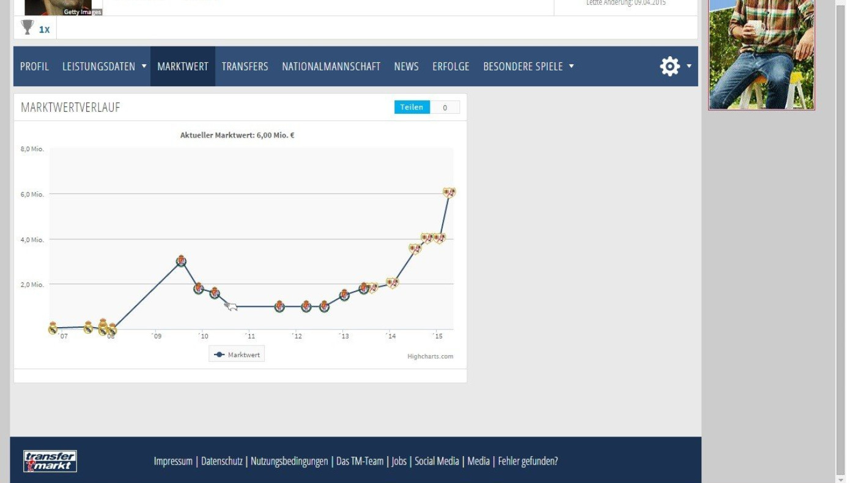The width and height of the screenshot is (856, 483).
Task: Open the settings gear icon
Action: pyautogui.click(x=670, y=66)
